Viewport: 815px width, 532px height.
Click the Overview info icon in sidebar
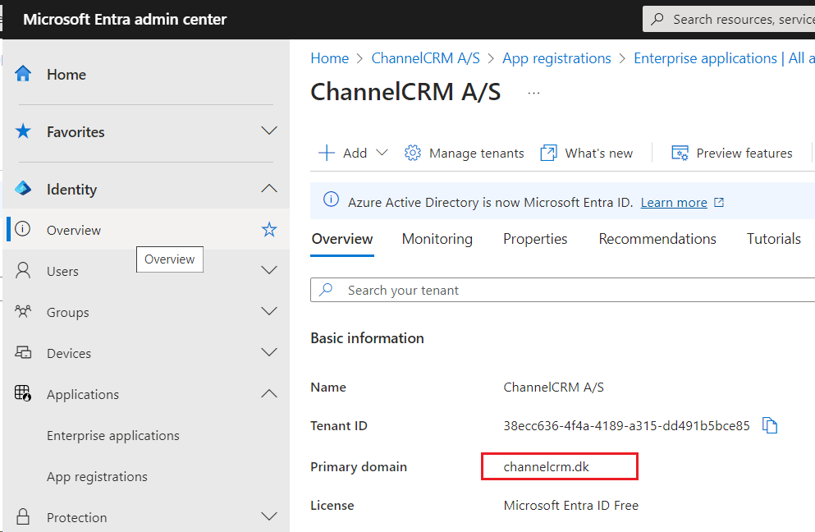click(x=23, y=229)
